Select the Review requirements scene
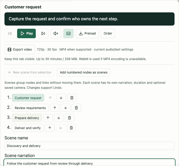The height and width of the screenshot is (166, 179). tap(30, 108)
